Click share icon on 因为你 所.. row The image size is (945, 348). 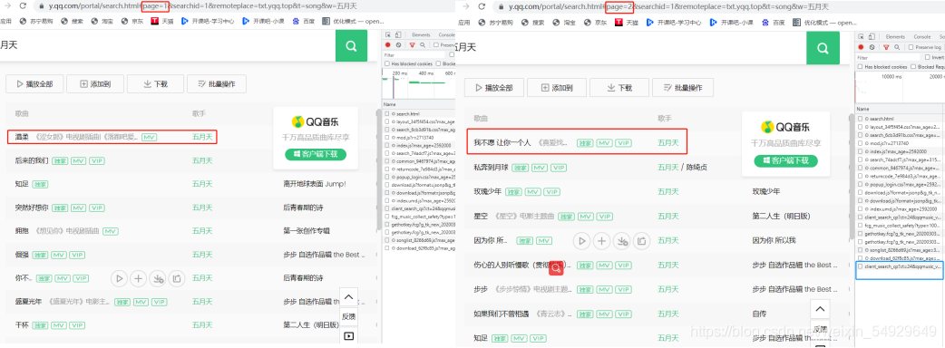(x=642, y=241)
